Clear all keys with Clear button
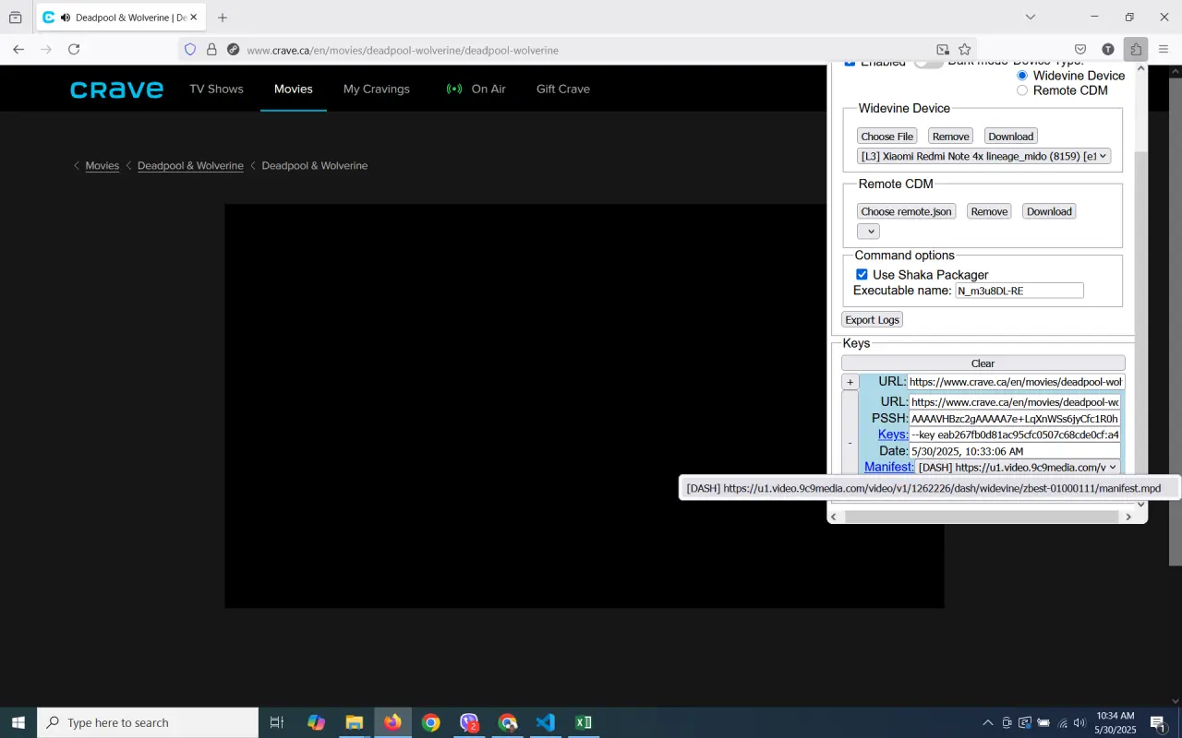This screenshot has width=1182, height=738. pos(983,363)
